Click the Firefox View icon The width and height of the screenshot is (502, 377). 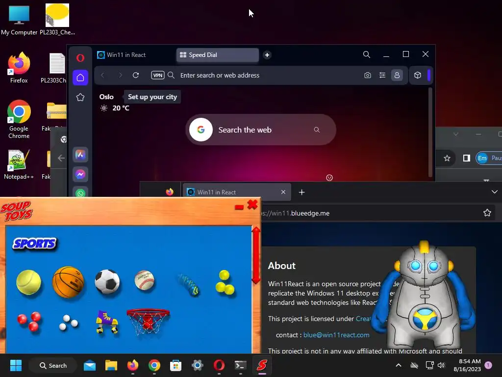[x=170, y=192]
